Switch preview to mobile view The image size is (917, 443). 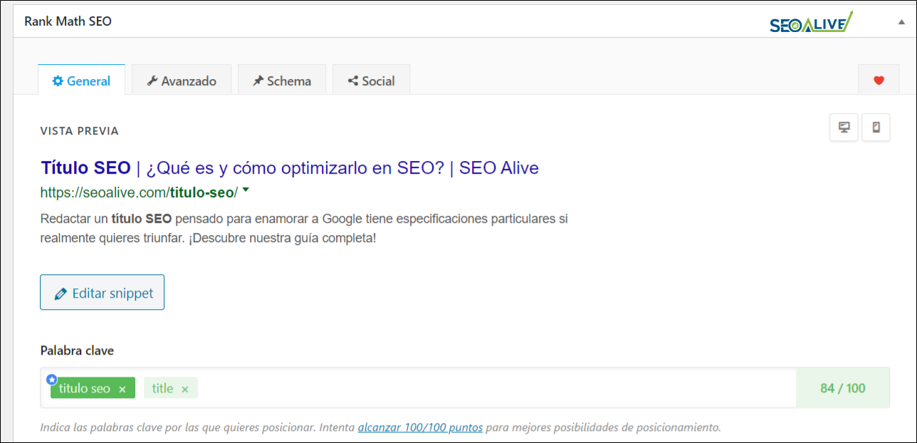[876, 127]
